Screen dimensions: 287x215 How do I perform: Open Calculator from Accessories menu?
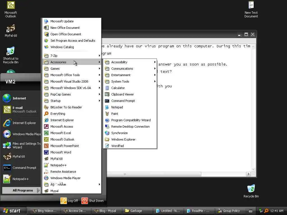pos(130,88)
